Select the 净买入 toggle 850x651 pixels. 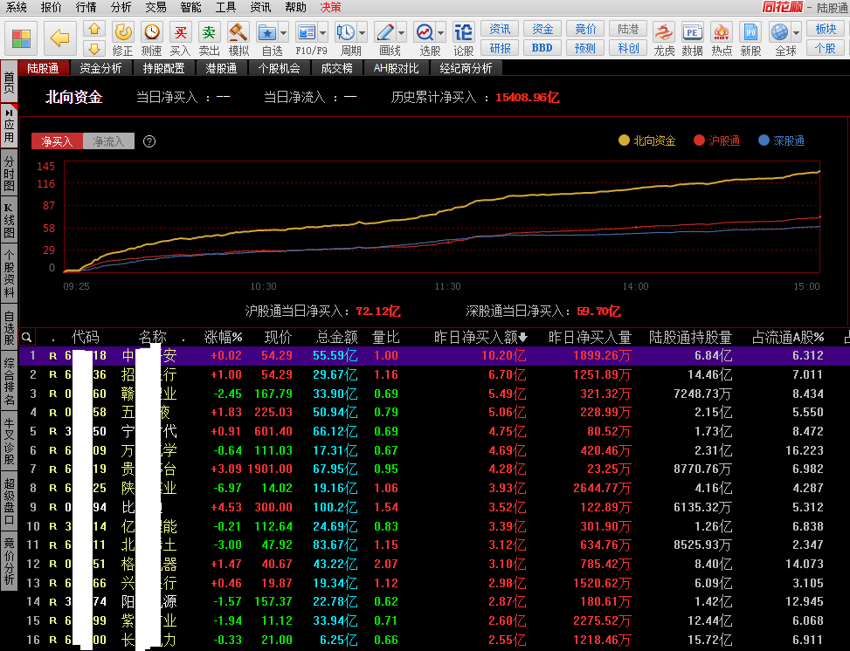click(x=57, y=141)
